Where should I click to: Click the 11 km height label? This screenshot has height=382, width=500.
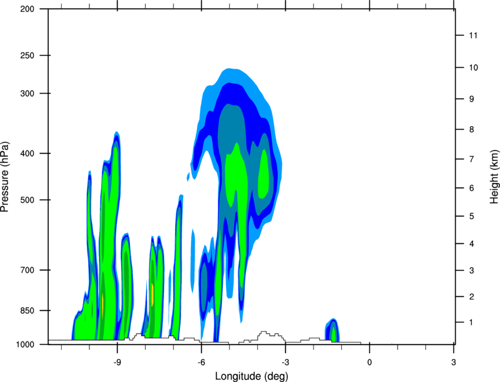pos(473,35)
